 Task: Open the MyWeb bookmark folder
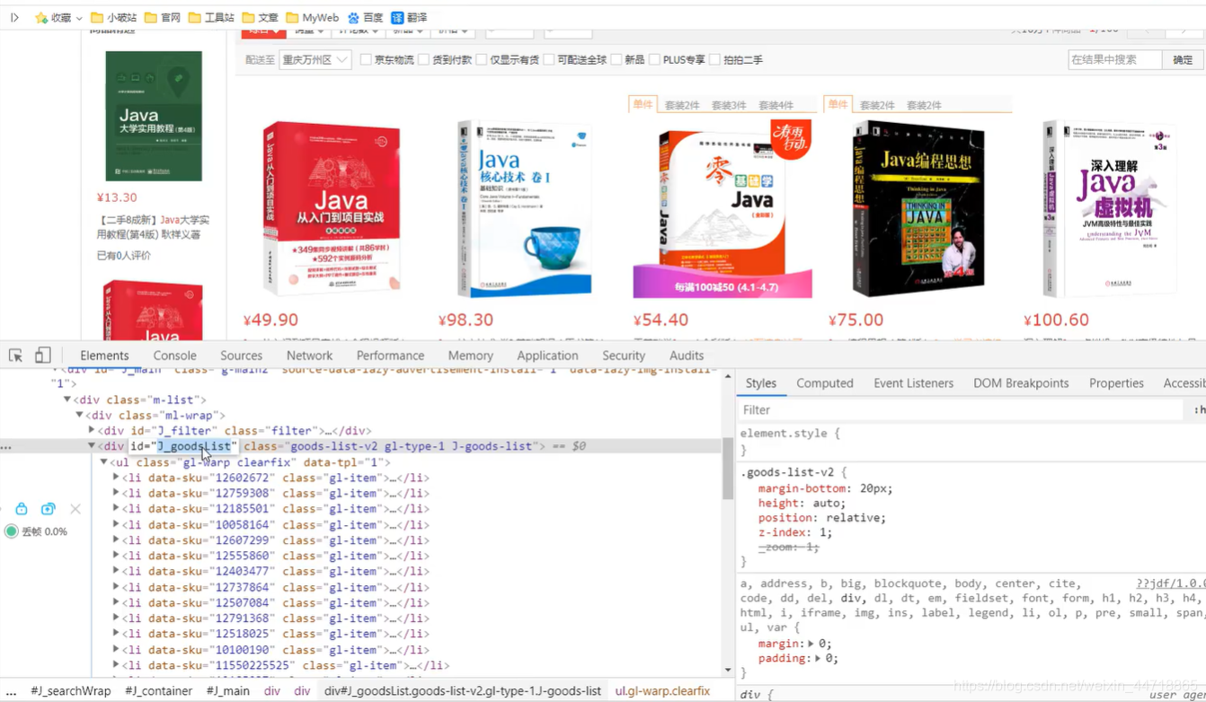tap(312, 17)
